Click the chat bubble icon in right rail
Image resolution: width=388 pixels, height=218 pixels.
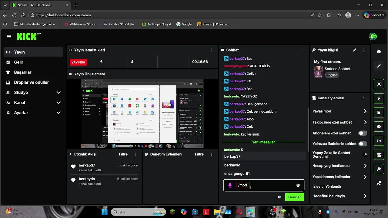[x=379, y=127]
